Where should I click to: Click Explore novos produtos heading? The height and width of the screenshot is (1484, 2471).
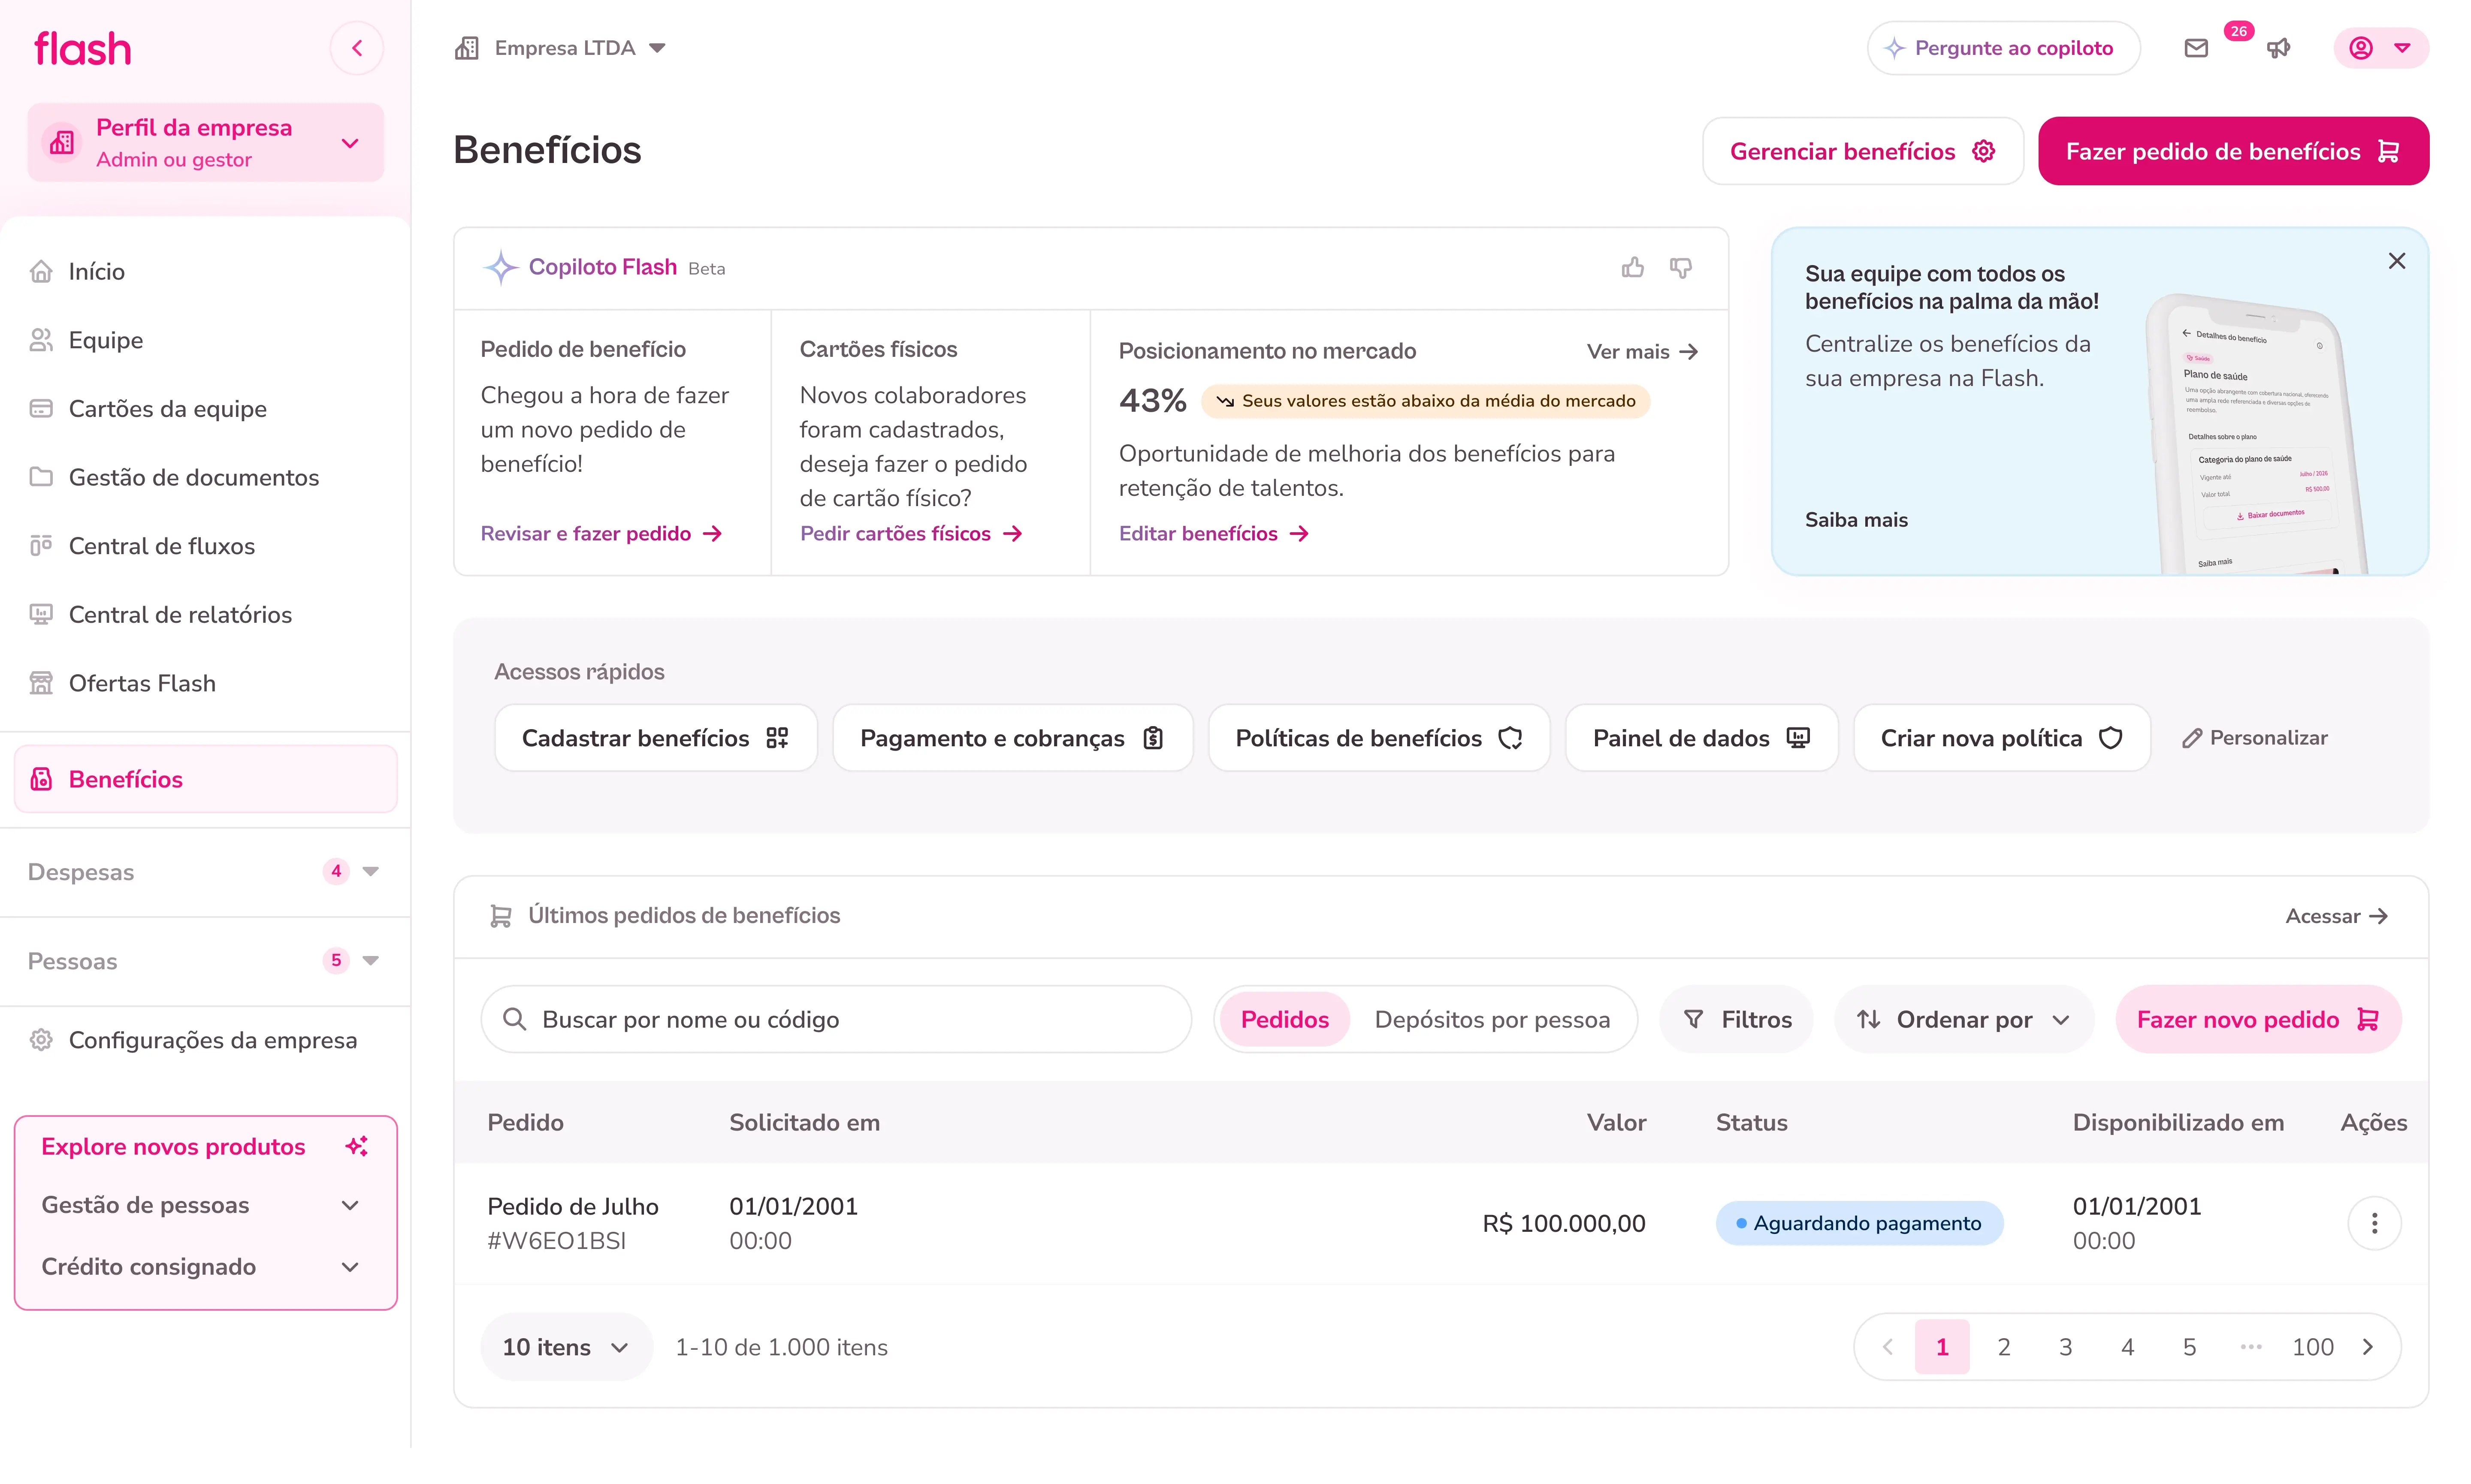click(173, 1147)
